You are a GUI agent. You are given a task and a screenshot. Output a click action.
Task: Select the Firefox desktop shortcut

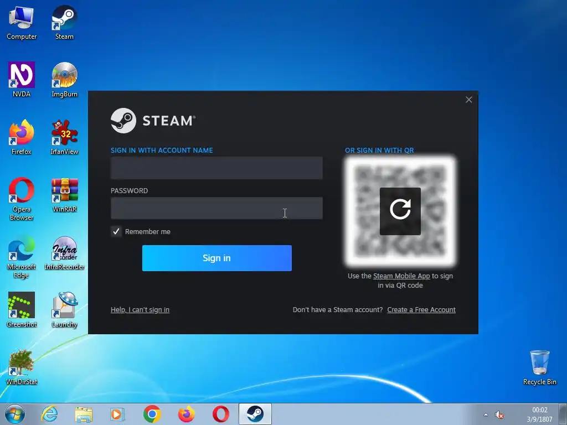click(22, 137)
